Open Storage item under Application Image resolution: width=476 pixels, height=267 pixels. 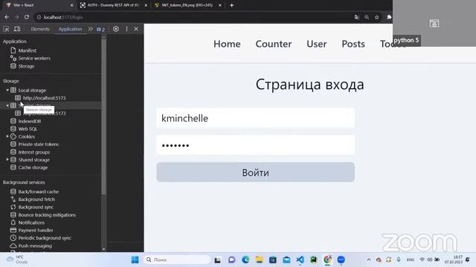(x=26, y=66)
